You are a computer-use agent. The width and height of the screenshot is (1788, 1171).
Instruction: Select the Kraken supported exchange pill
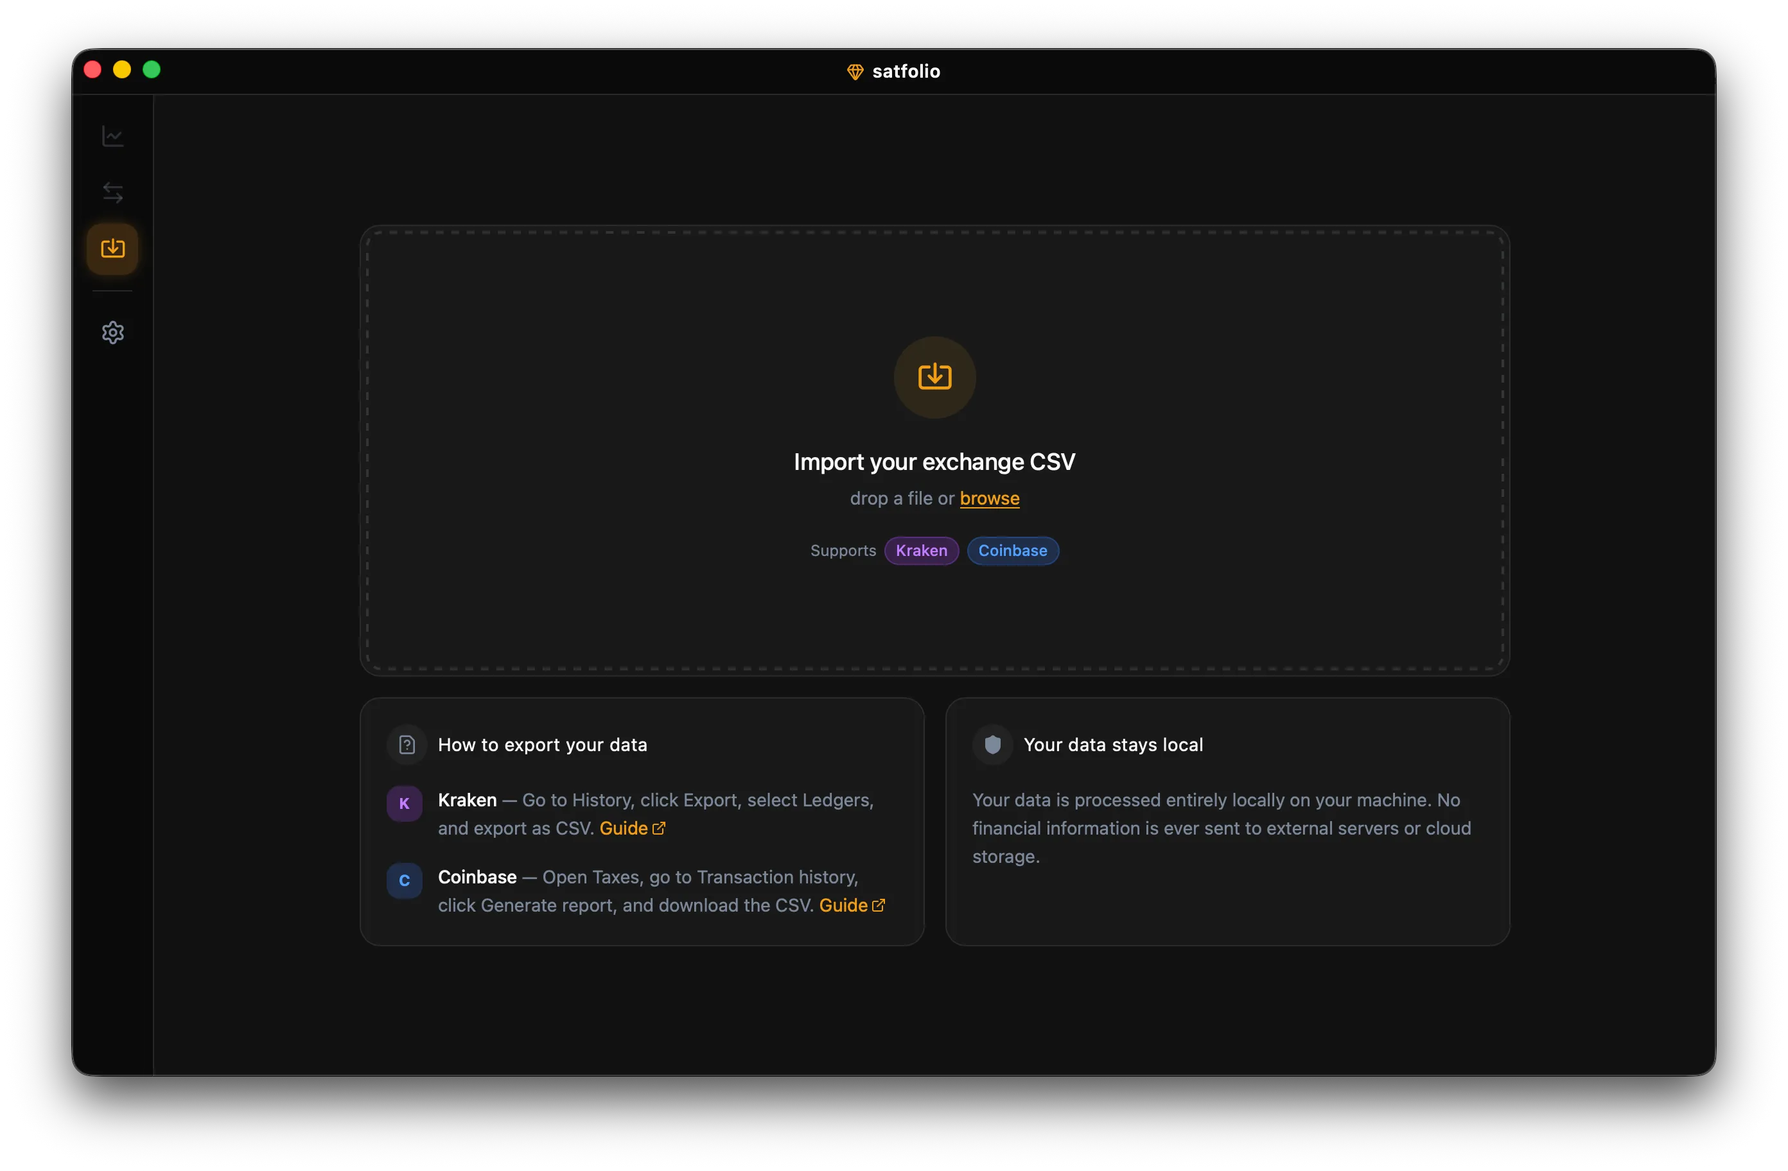[921, 551]
